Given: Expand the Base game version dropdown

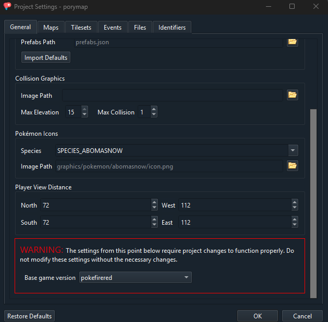Looking at the screenshot, I should pos(186,278).
